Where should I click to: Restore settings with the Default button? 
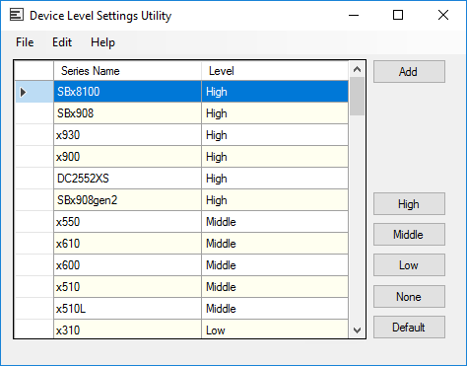point(409,328)
